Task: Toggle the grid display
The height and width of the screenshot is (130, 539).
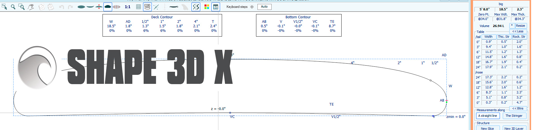Action: 139,7
